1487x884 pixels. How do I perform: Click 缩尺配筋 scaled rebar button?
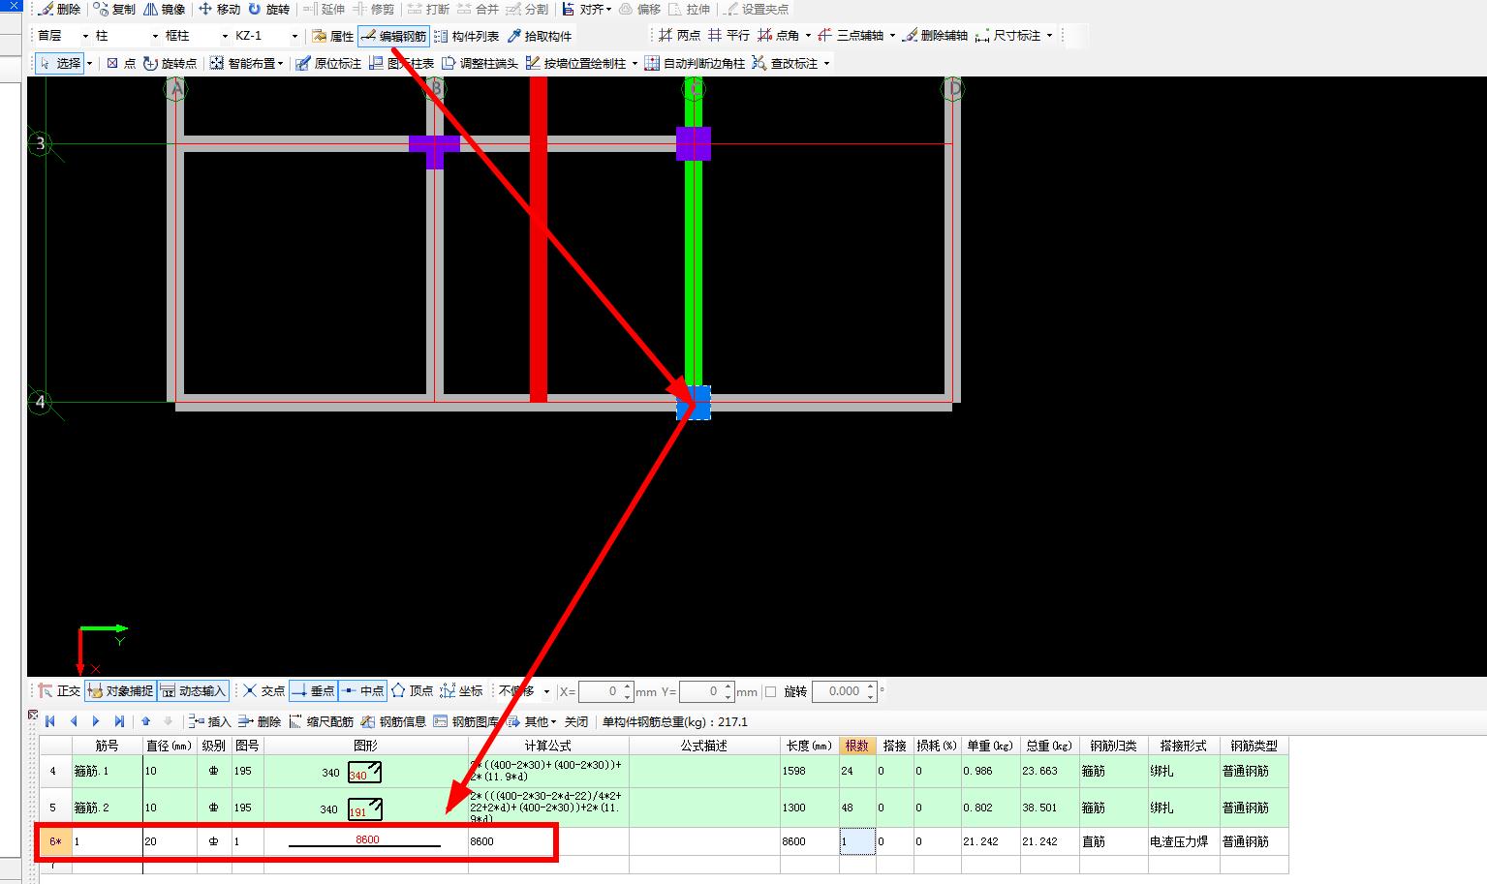[322, 721]
